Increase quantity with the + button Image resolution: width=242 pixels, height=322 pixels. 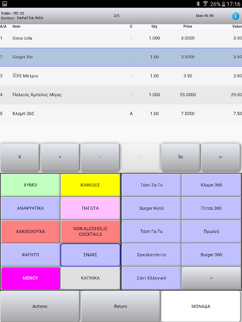[60, 157]
